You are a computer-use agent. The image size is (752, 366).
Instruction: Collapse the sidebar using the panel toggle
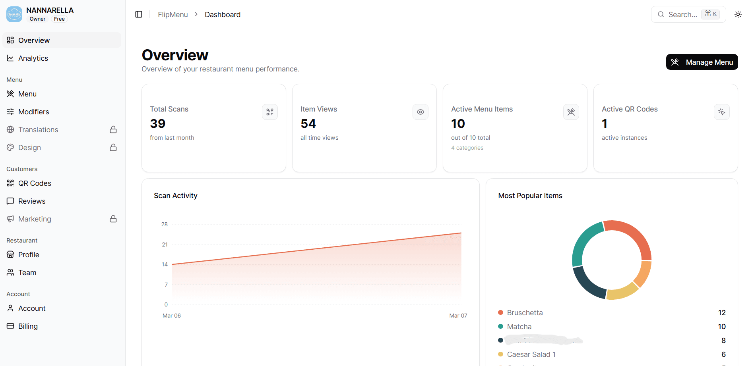click(x=138, y=14)
